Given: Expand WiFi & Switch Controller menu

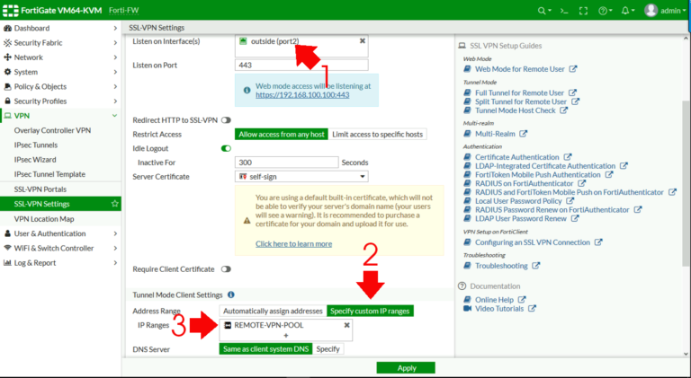Looking at the screenshot, I should (x=60, y=248).
